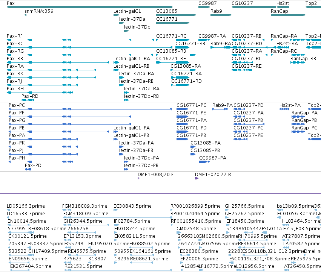Select the short Pax-RD transcript label
Image resolution: width=321 pixels, height=272 pixels.
(x=30, y=96)
